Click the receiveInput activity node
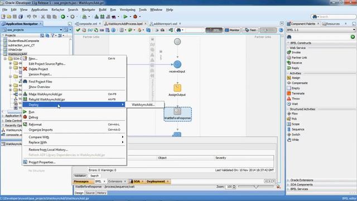The width and height of the screenshot is (357, 201). point(177,64)
